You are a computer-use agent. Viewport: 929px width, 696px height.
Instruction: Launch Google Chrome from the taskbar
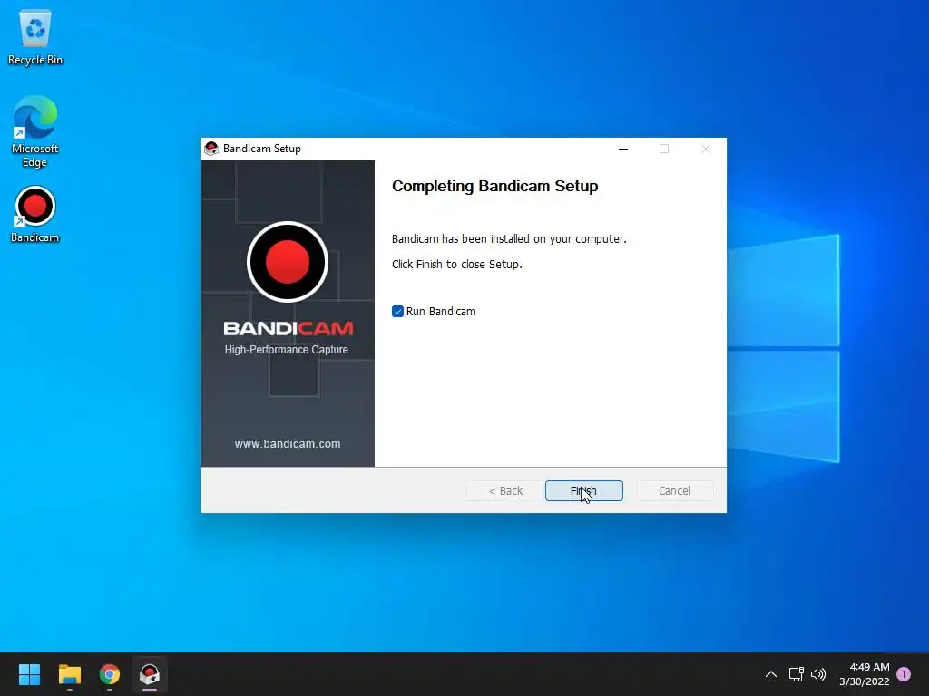[110, 674]
